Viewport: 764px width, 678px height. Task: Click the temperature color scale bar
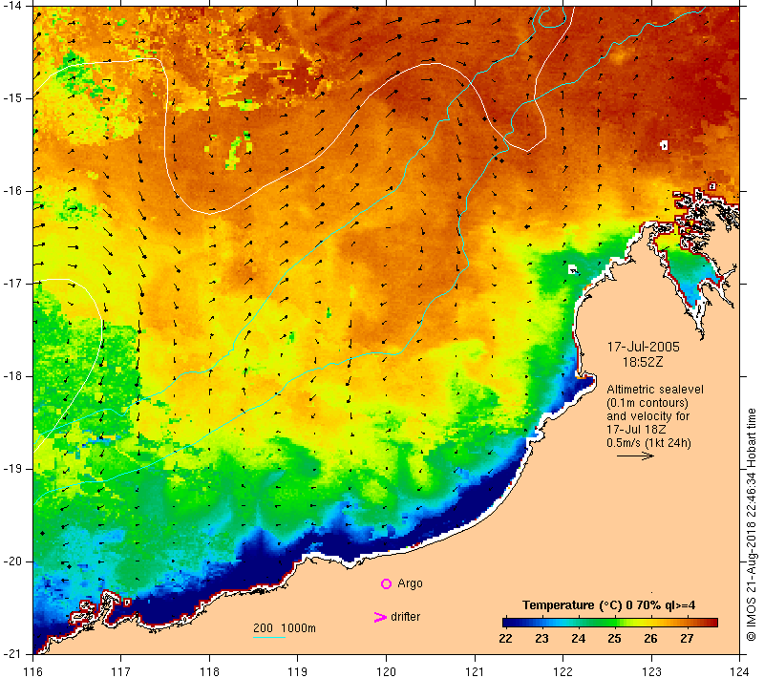pos(610,622)
